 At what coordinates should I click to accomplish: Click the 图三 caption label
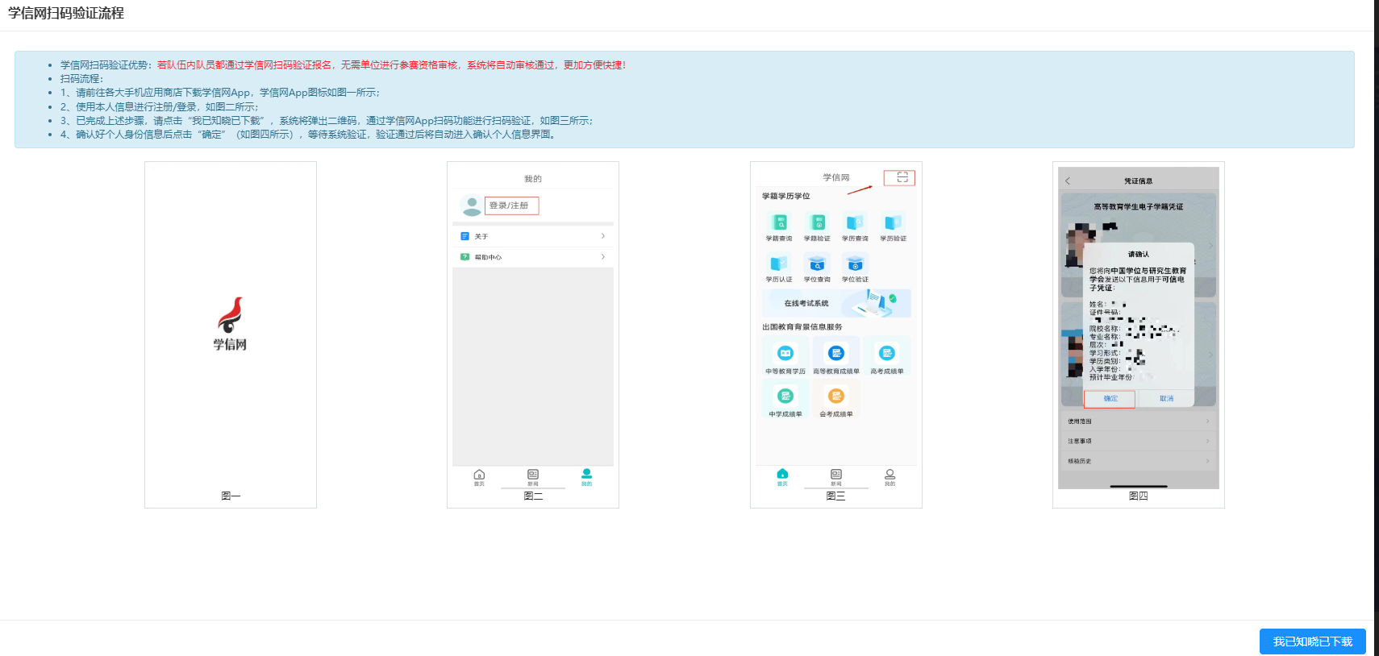[836, 496]
